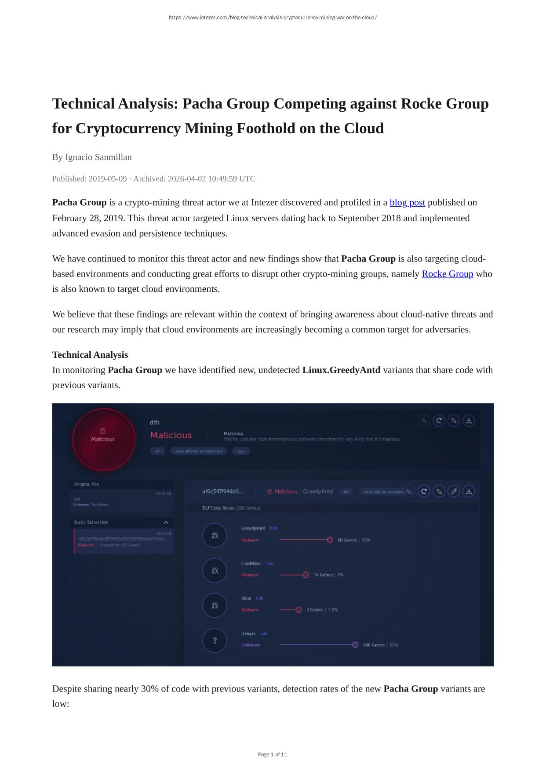The width and height of the screenshot is (546, 772).
Task: Click Edit next to CoinMiner
Action: (x=270, y=563)
